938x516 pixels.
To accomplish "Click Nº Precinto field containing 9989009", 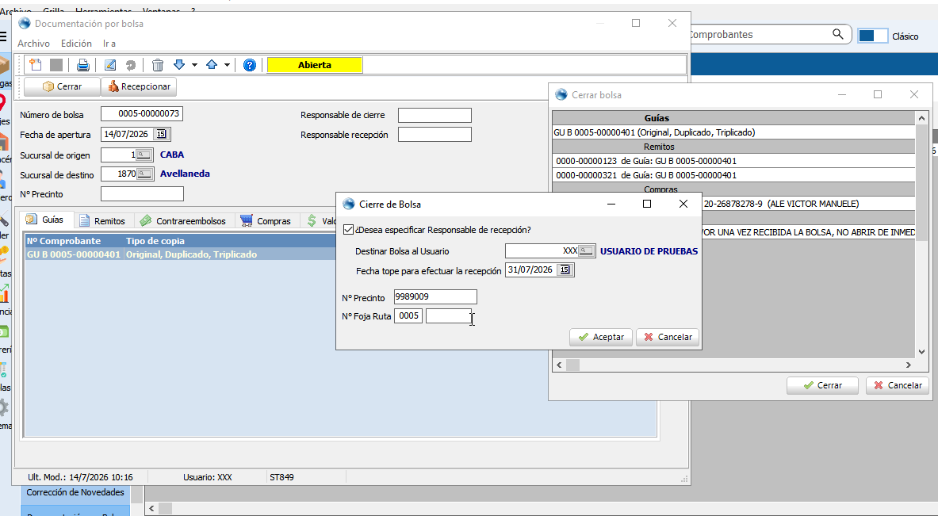I will 435,296.
